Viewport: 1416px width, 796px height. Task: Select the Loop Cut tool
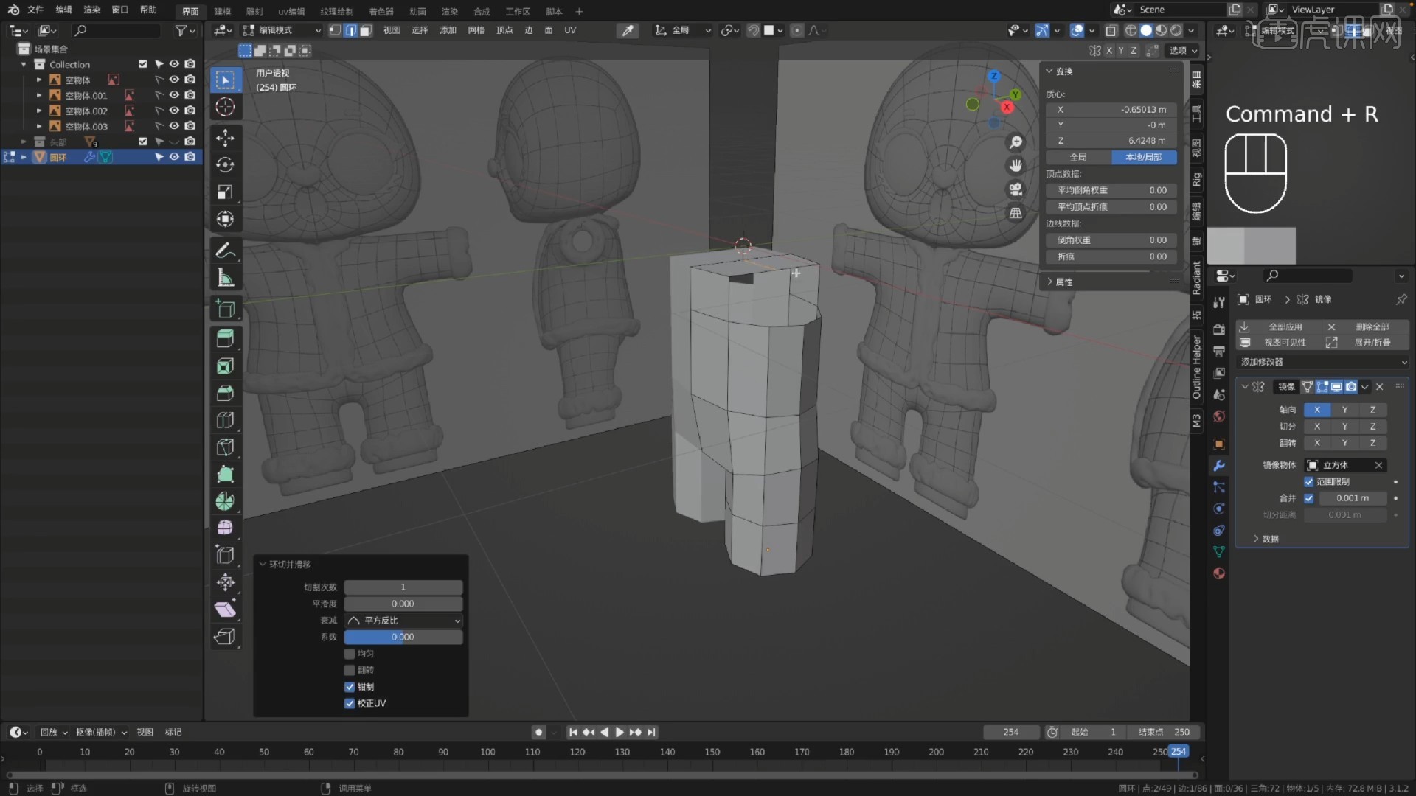225,420
